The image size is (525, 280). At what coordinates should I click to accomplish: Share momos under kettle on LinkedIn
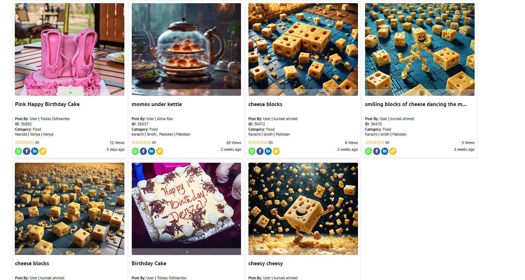coord(152,151)
